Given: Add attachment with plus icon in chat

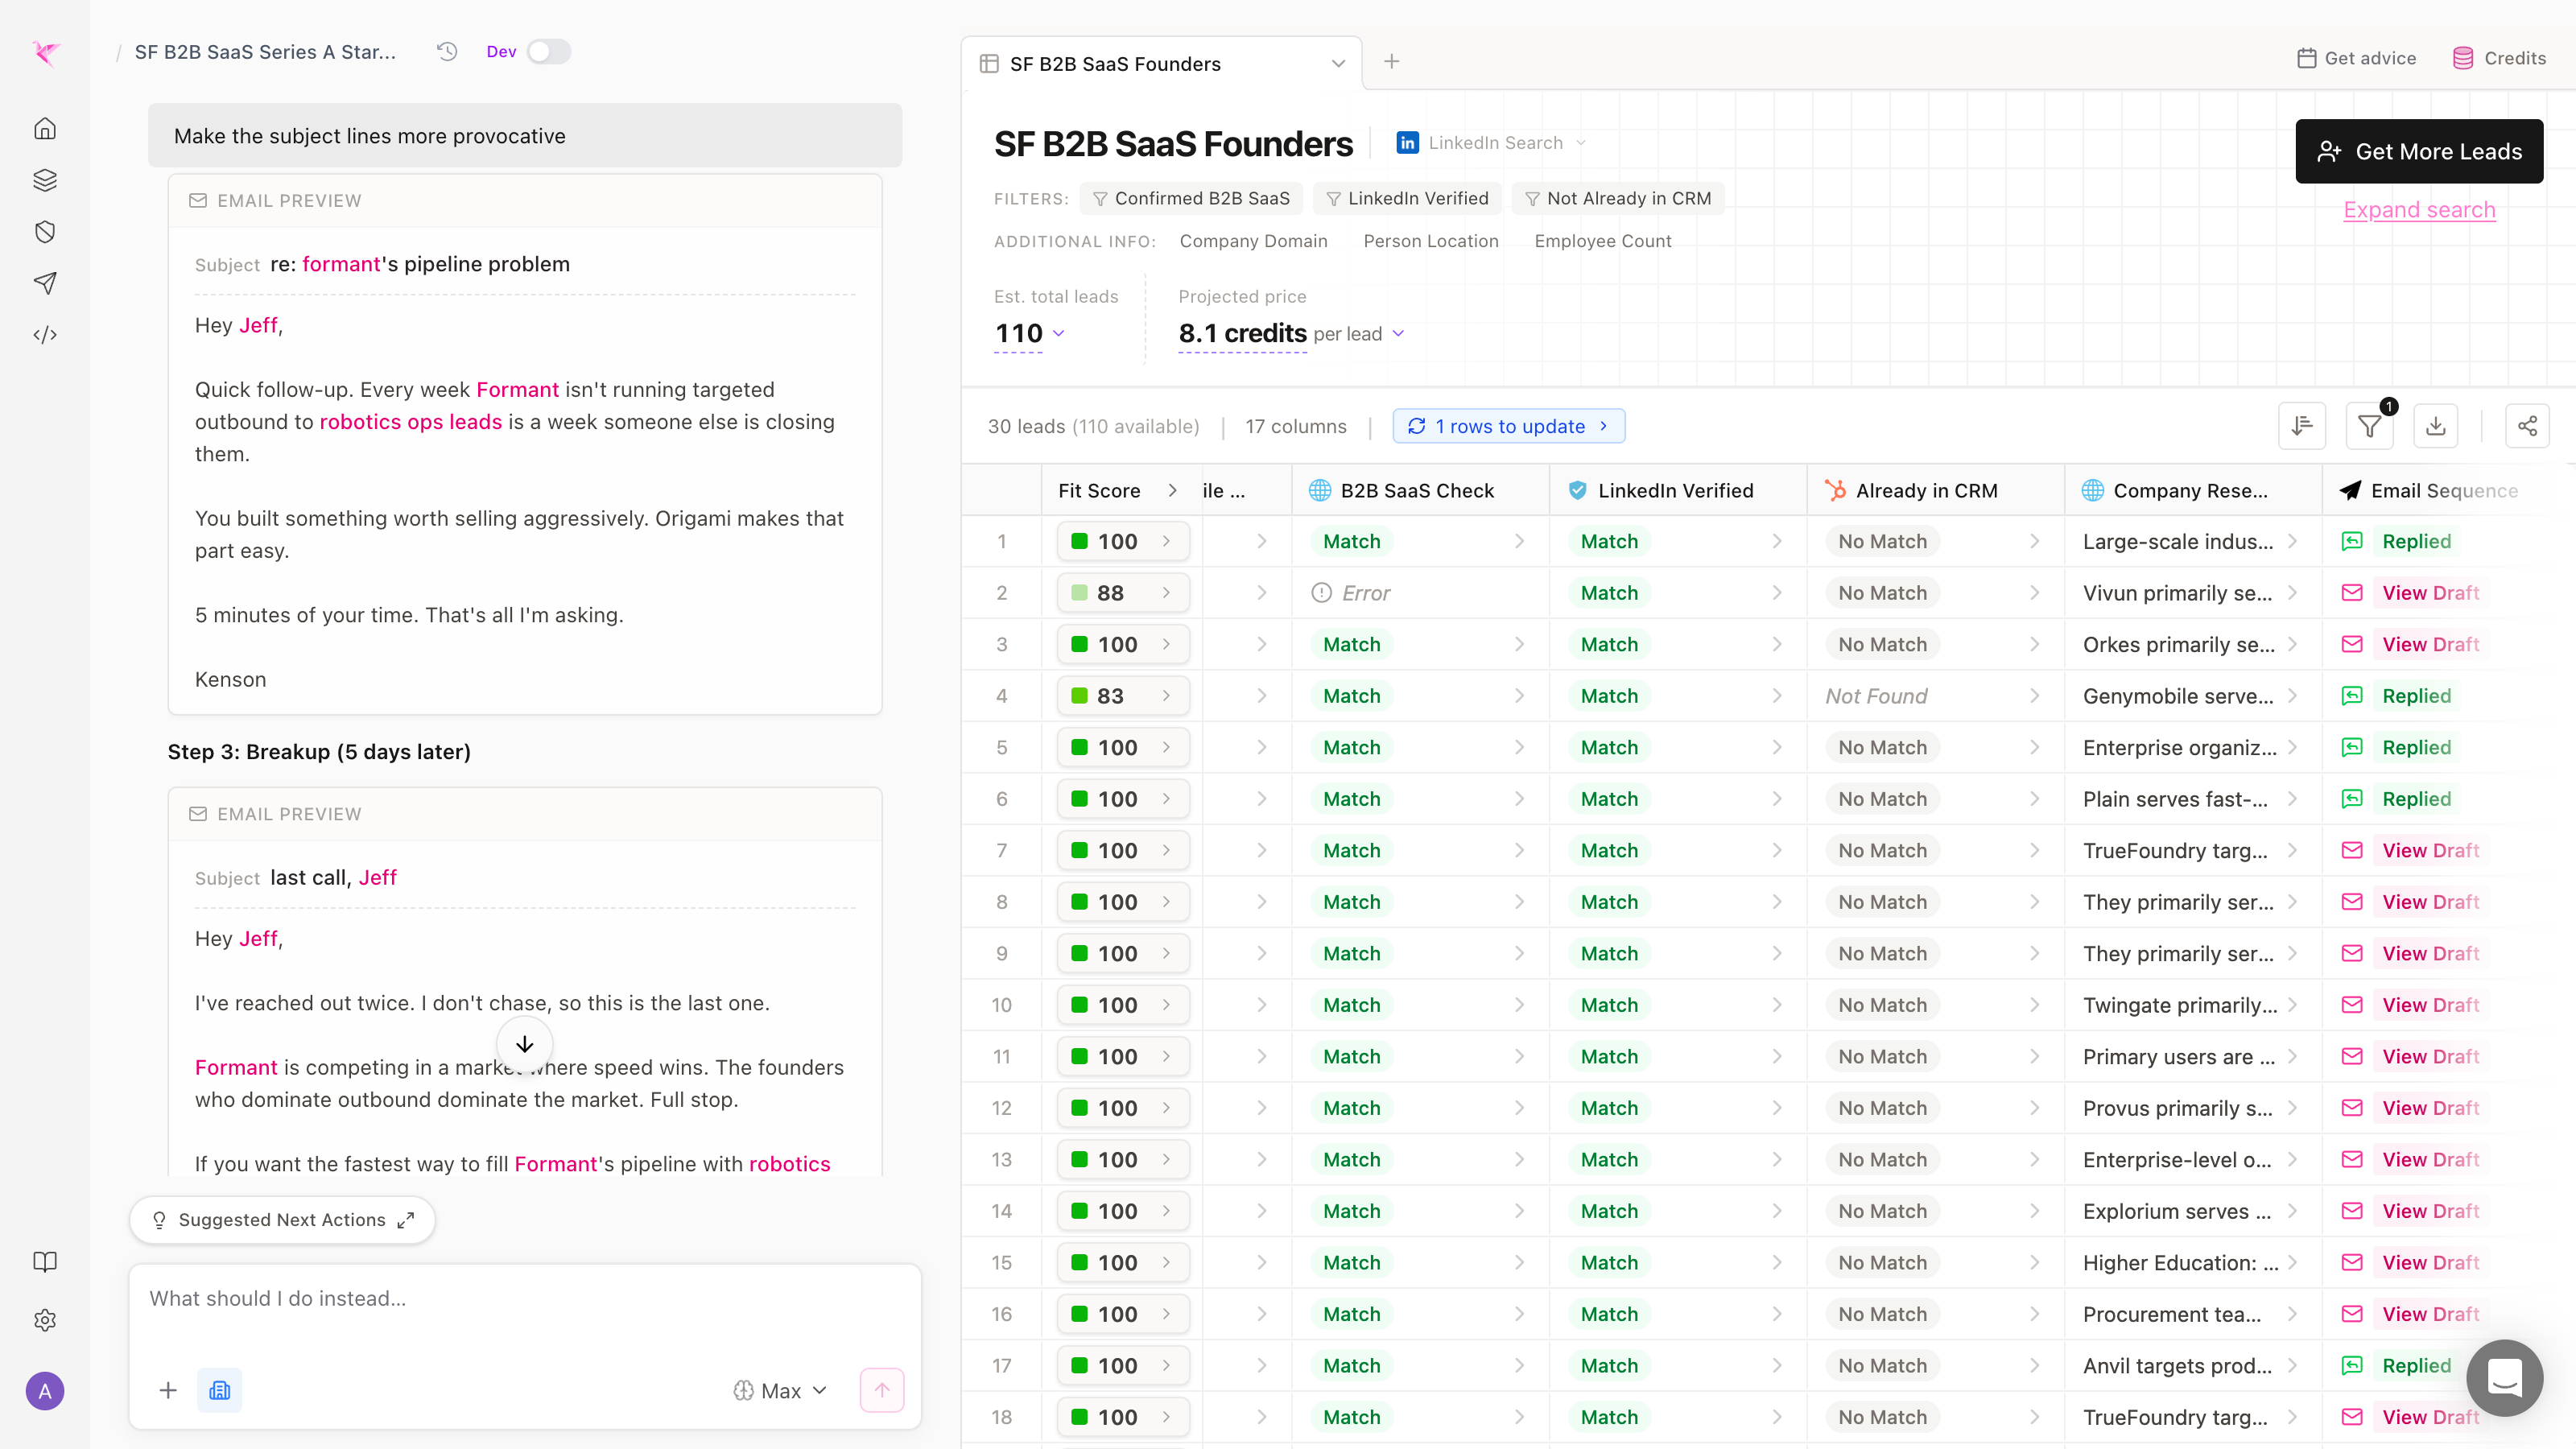Looking at the screenshot, I should (x=168, y=1390).
